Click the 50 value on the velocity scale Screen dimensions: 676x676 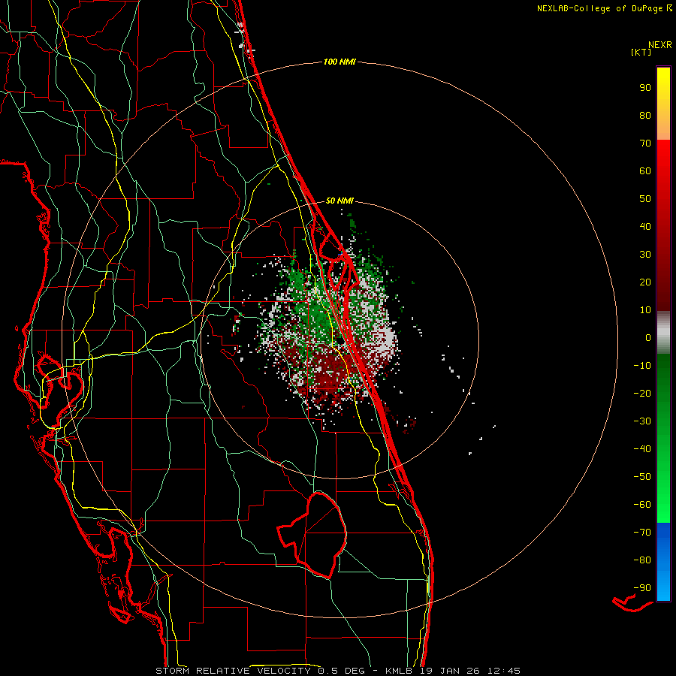coord(645,199)
